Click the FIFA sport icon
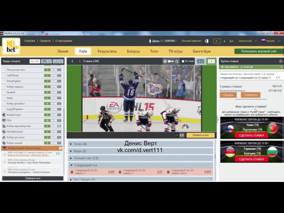This screenshot has width=284, height=213. tap(4, 120)
